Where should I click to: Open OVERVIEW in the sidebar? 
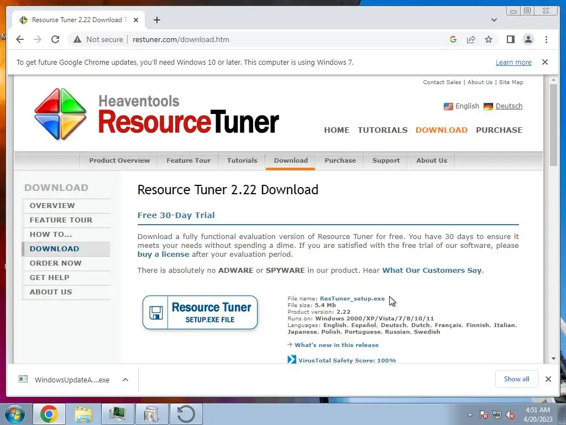[66, 206]
